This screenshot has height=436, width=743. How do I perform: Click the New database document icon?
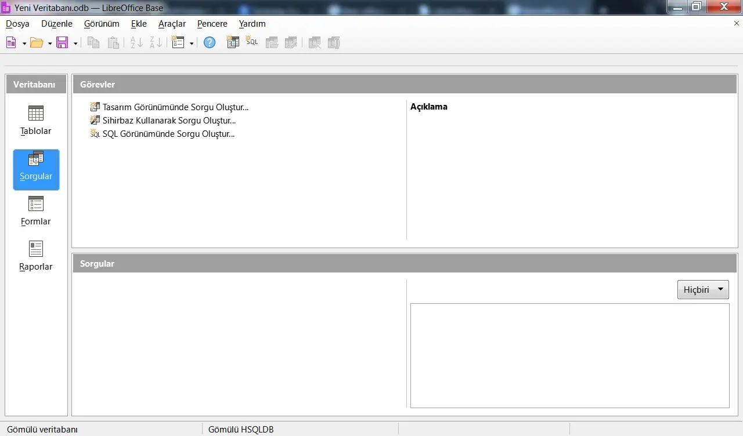pyautogui.click(x=11, y=42)
